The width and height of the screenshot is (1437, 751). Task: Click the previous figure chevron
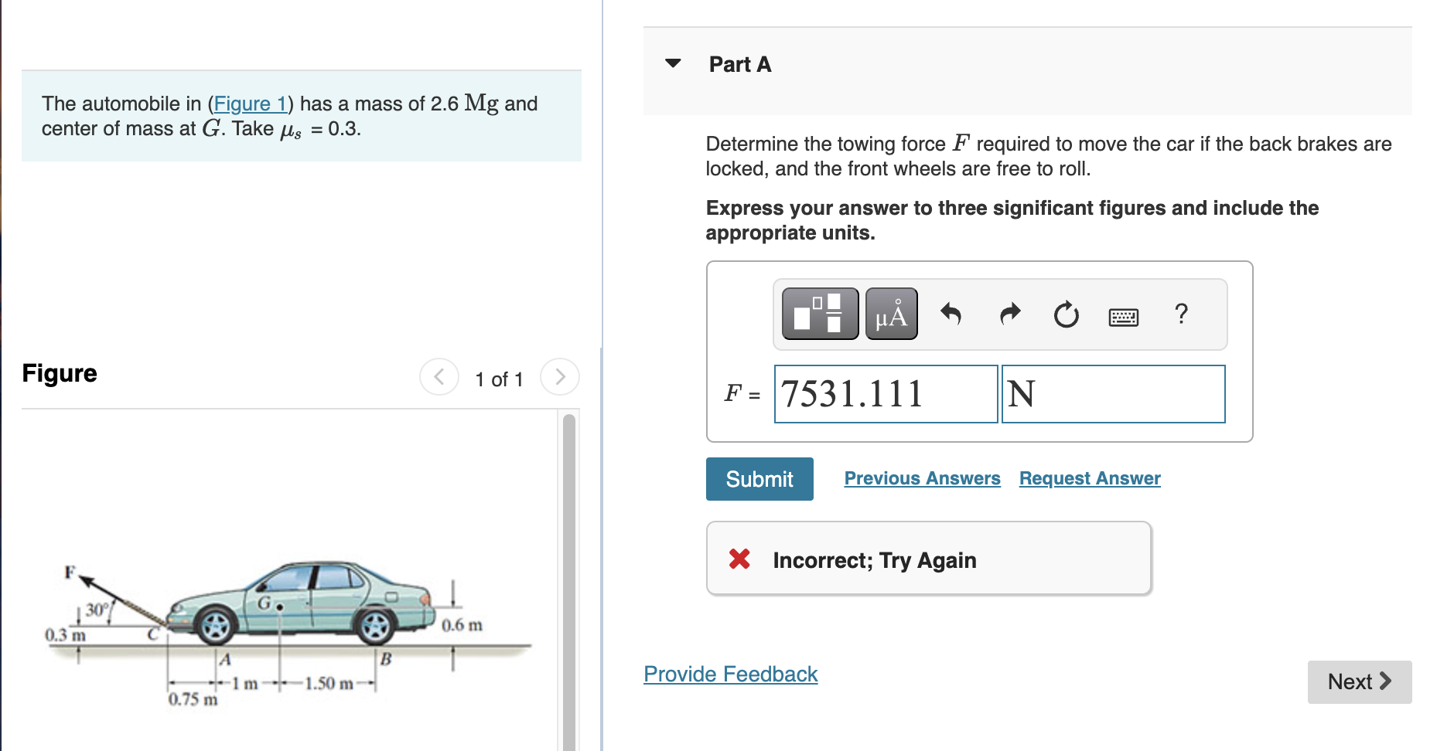point(439,377)
